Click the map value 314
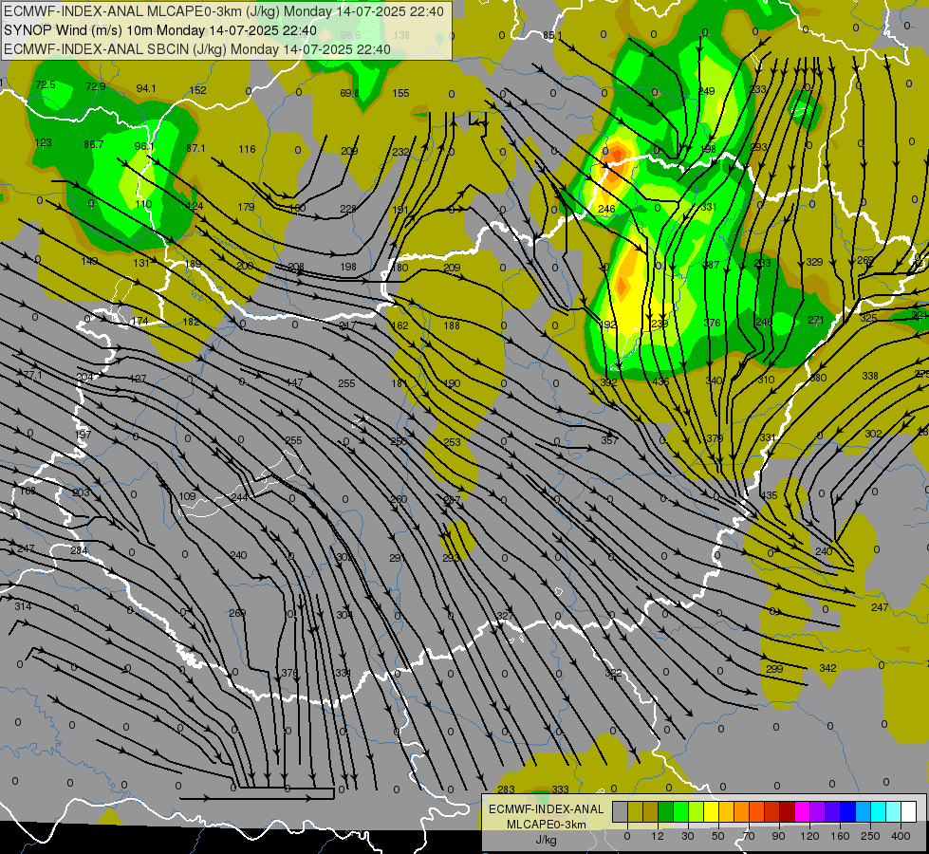The height and width of the screenshot is (854, 929). [x=23, y=605]
